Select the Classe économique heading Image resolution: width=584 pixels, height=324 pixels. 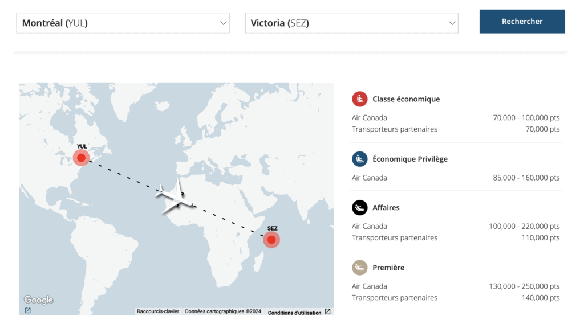pyautogui.click(x=406, y=99)
